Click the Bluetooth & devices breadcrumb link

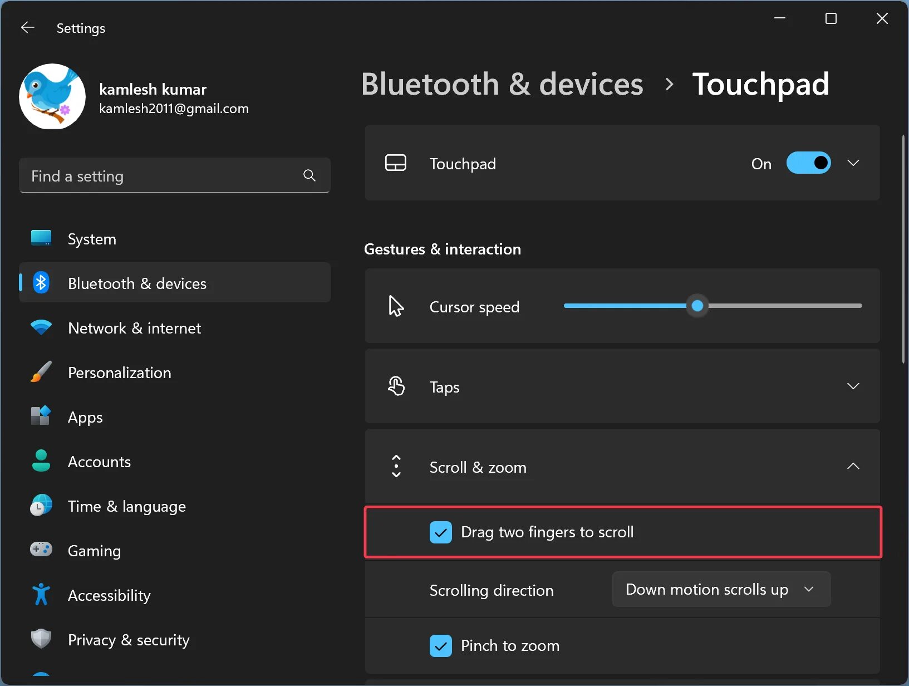click(502, 84)
